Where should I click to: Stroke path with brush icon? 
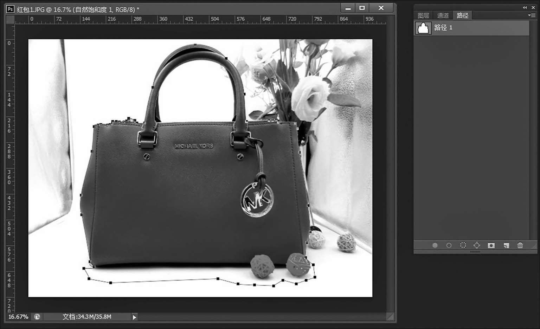449,245
